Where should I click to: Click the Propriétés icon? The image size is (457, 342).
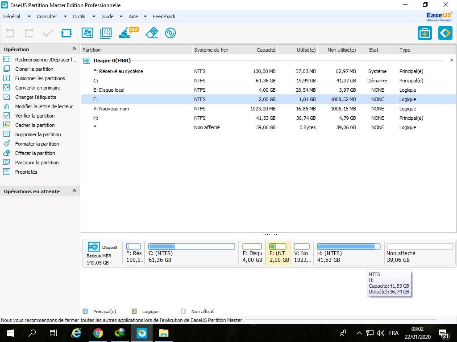tap(6, 171)
